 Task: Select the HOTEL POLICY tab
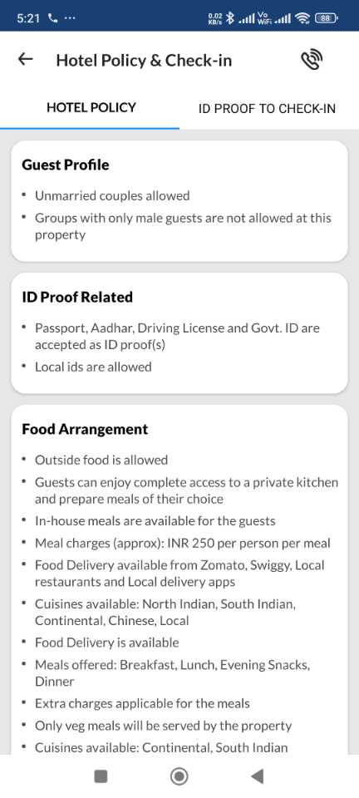(x=91, y=107)
